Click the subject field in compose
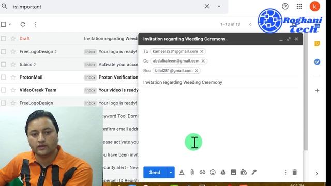Screen dimensions: 331x186 tap(221, 82)
